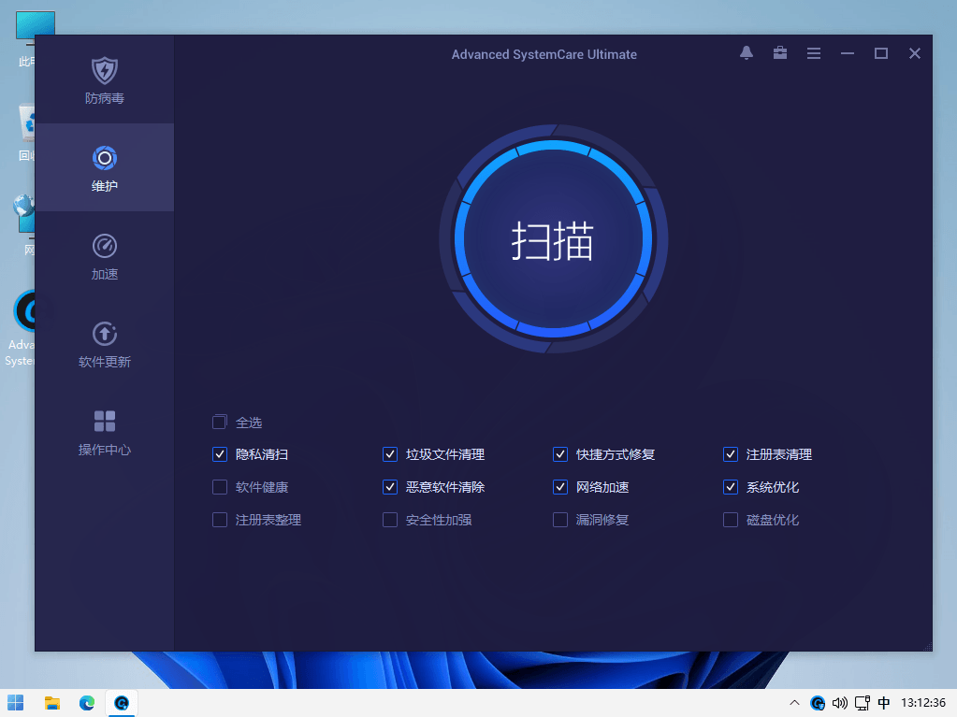Select the 维护 maintenance sidebar icon
This screenshot has width=957, height=717.
point(105,159)
